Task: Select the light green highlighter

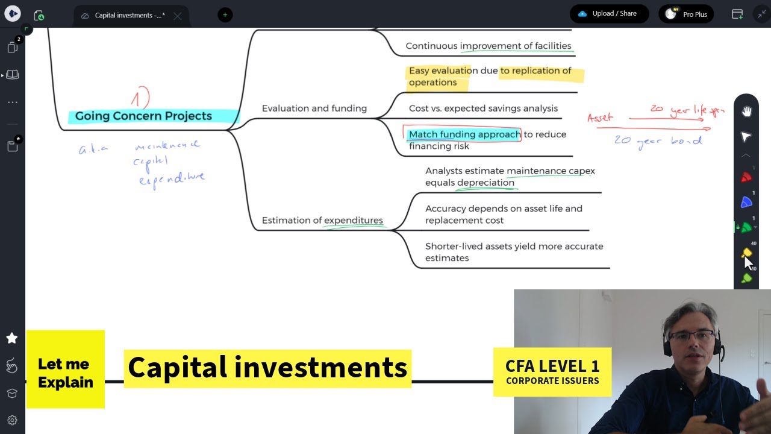Action: coord(747,278)
